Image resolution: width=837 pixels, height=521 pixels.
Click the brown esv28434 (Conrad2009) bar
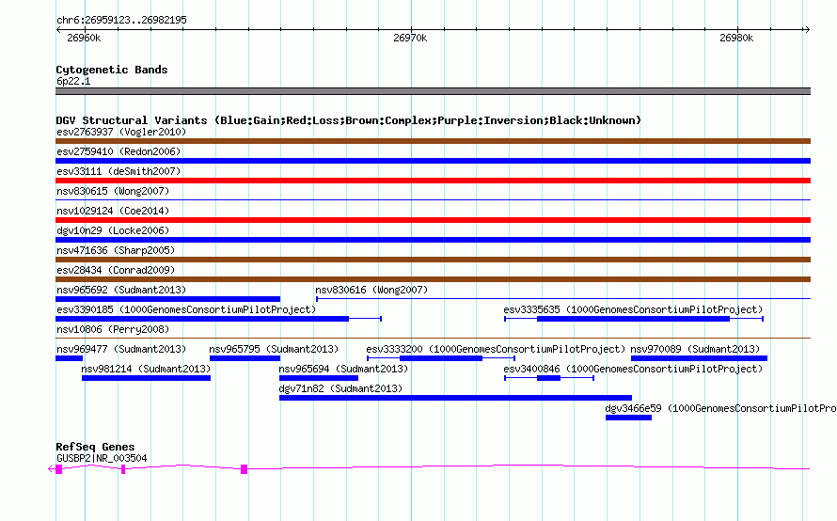(433, 279)
